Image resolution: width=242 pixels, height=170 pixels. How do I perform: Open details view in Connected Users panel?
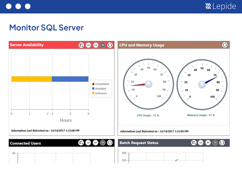[x=81, y=143]
